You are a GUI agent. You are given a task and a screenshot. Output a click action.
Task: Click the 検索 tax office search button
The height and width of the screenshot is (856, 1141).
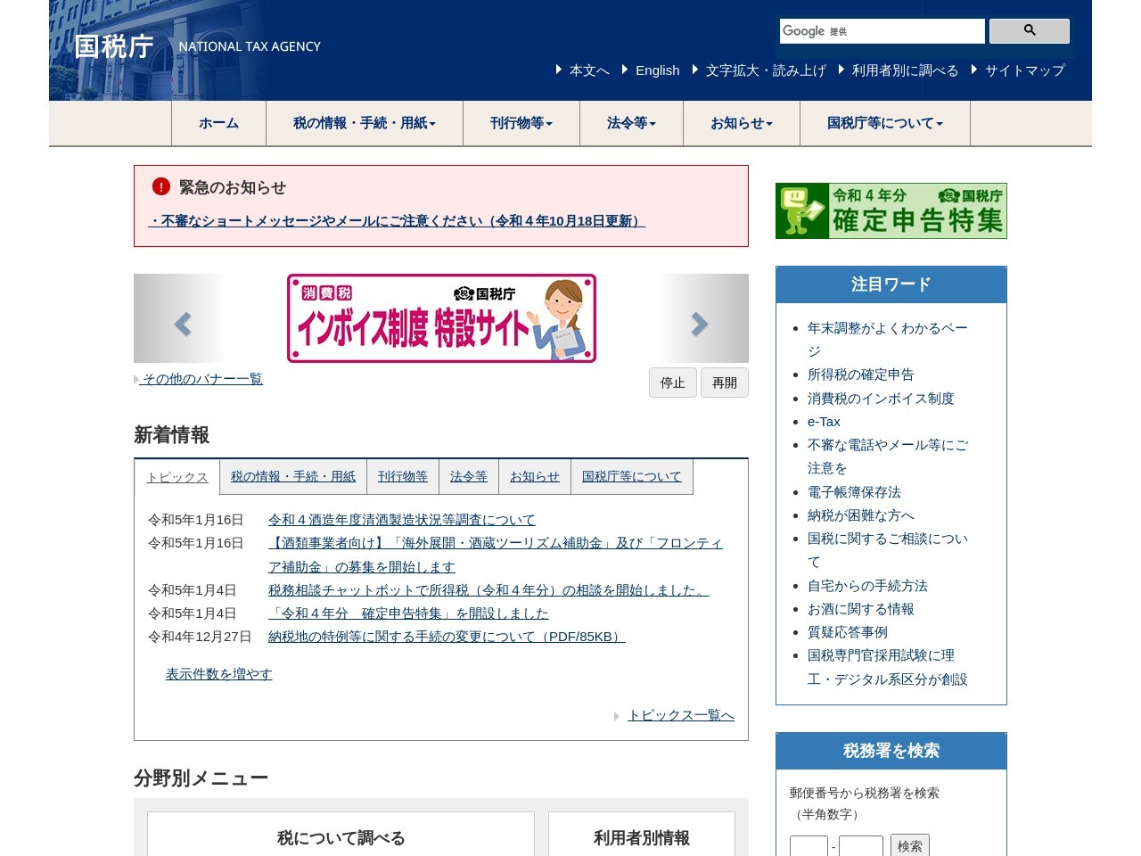[909, 845]
